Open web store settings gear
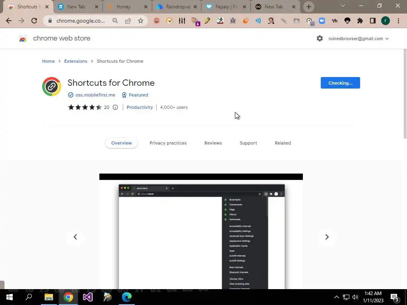This screenshot has width=407, height=305. (x=320, y=39)
